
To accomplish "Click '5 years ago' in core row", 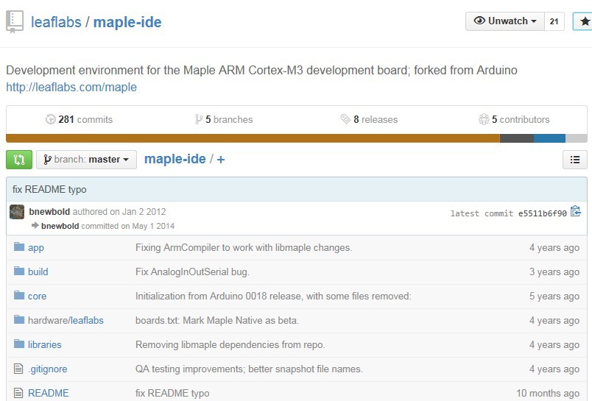I will click(554, 296).
